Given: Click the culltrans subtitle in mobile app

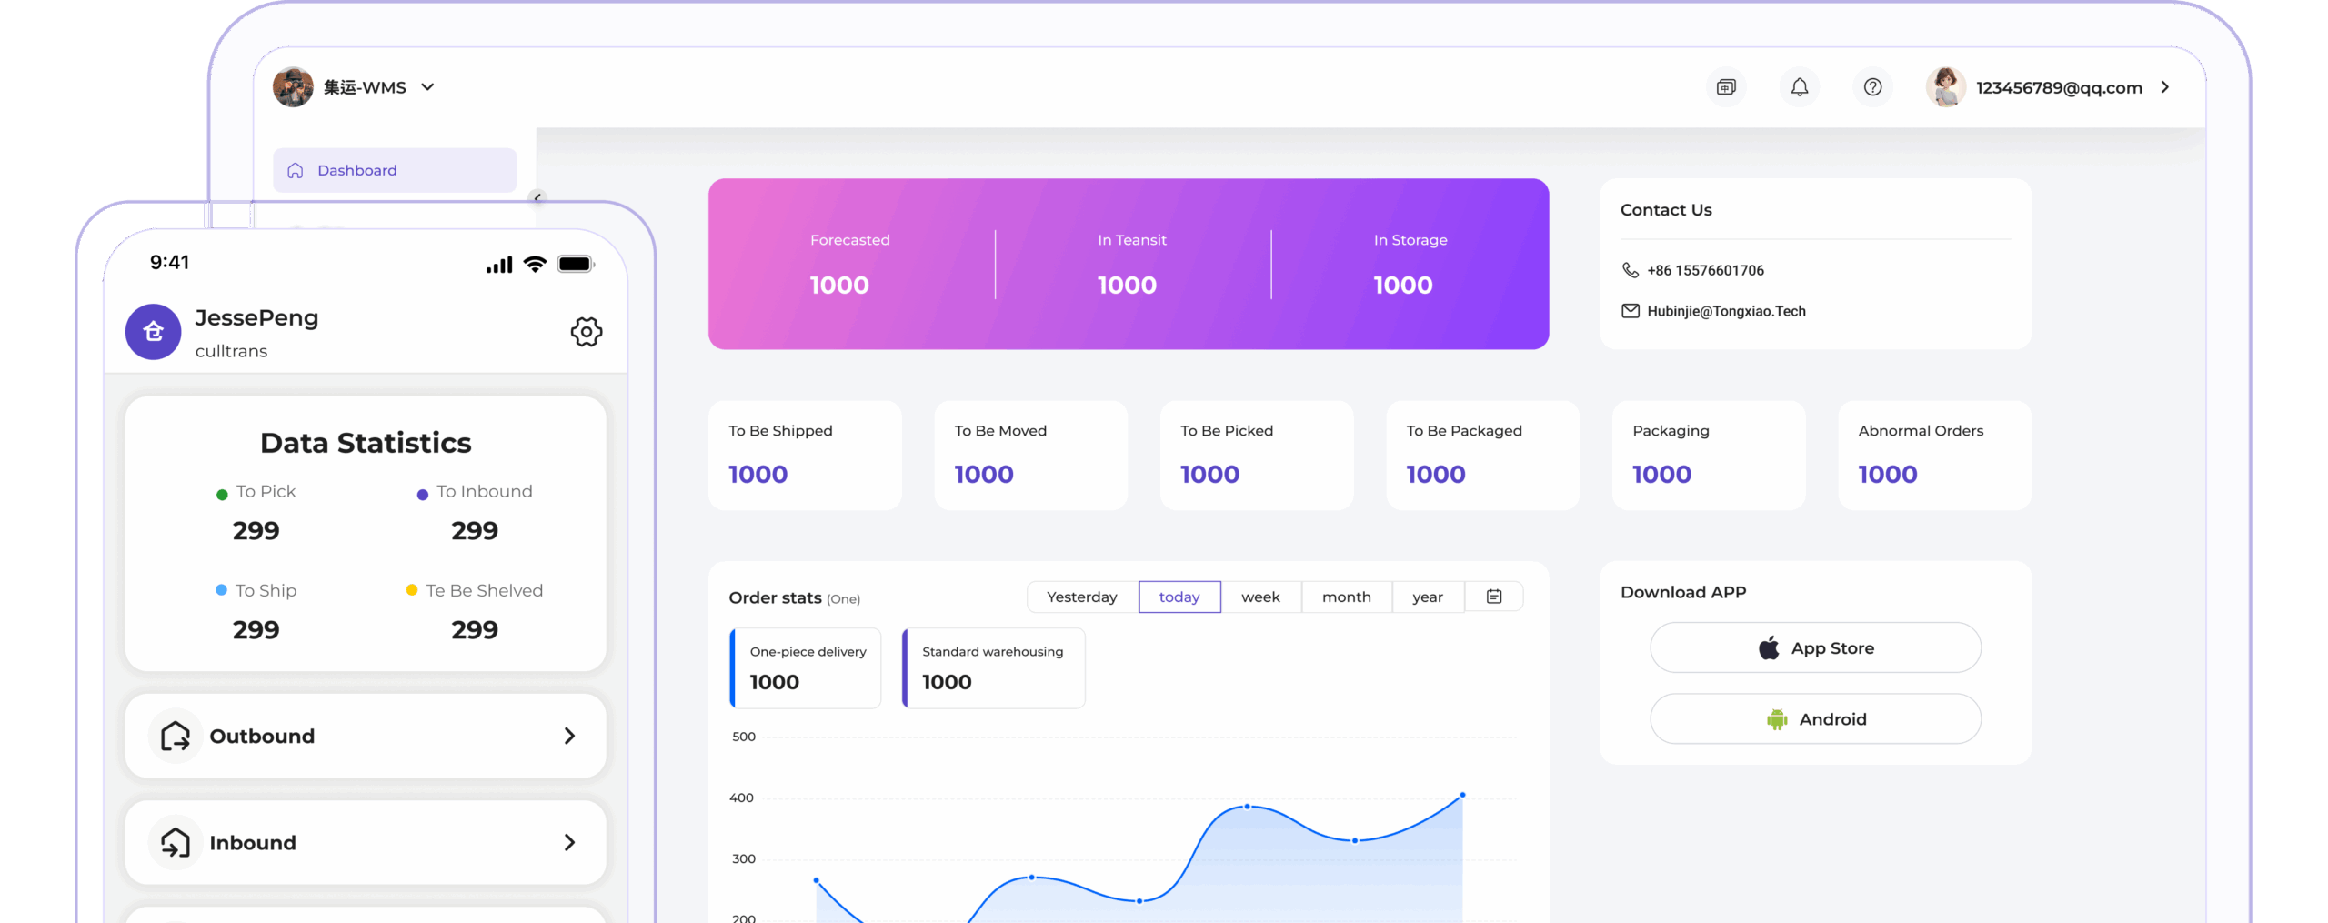Looking at the screenshot, I should coord(231,351).
